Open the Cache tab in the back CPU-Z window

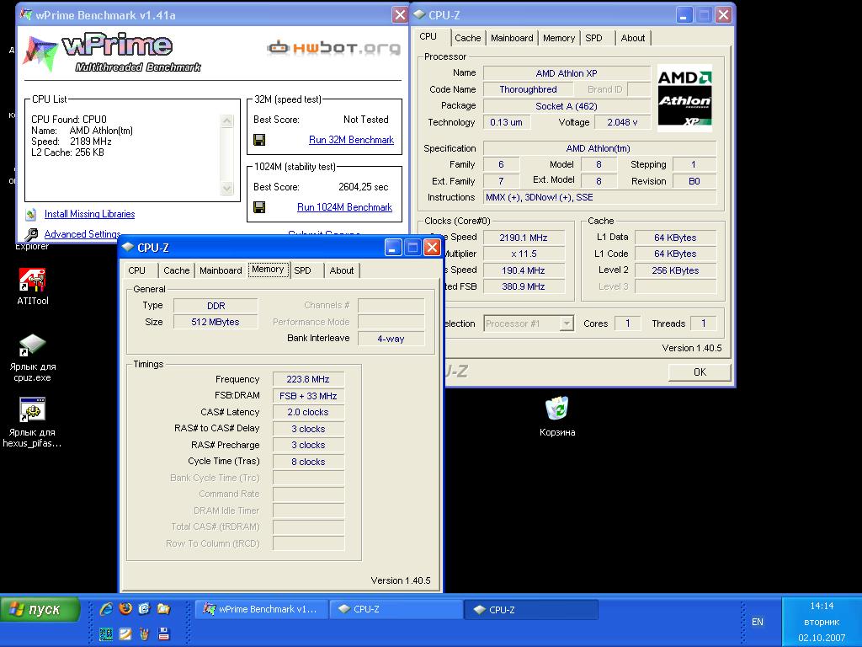468,38
